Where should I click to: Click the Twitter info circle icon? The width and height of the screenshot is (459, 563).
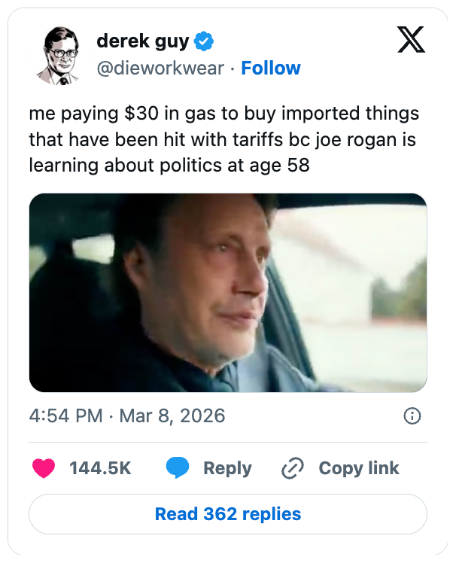point(412,415)
